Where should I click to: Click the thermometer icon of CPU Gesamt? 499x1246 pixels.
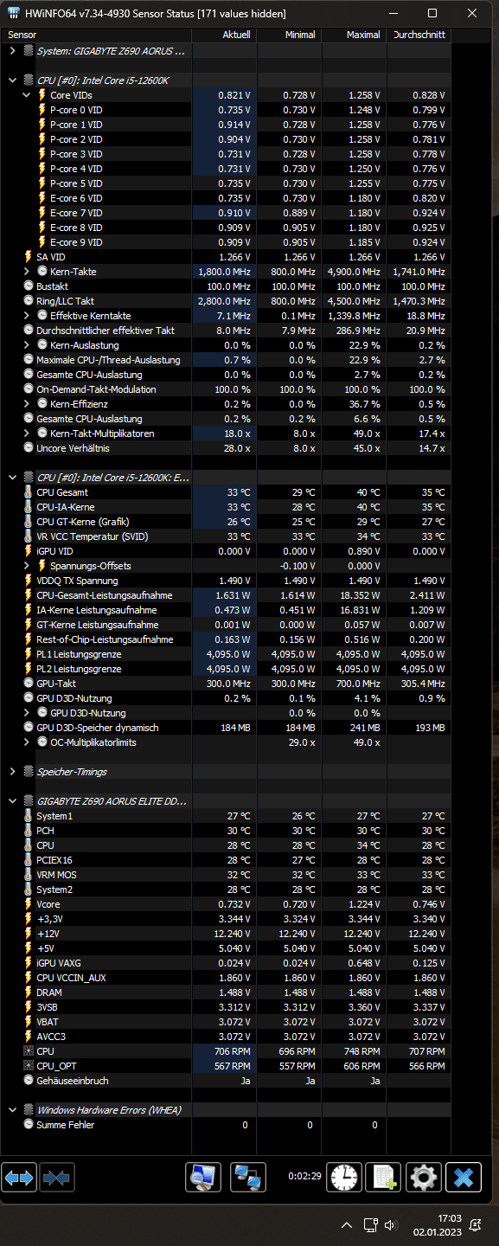click(x=29, y=492)
